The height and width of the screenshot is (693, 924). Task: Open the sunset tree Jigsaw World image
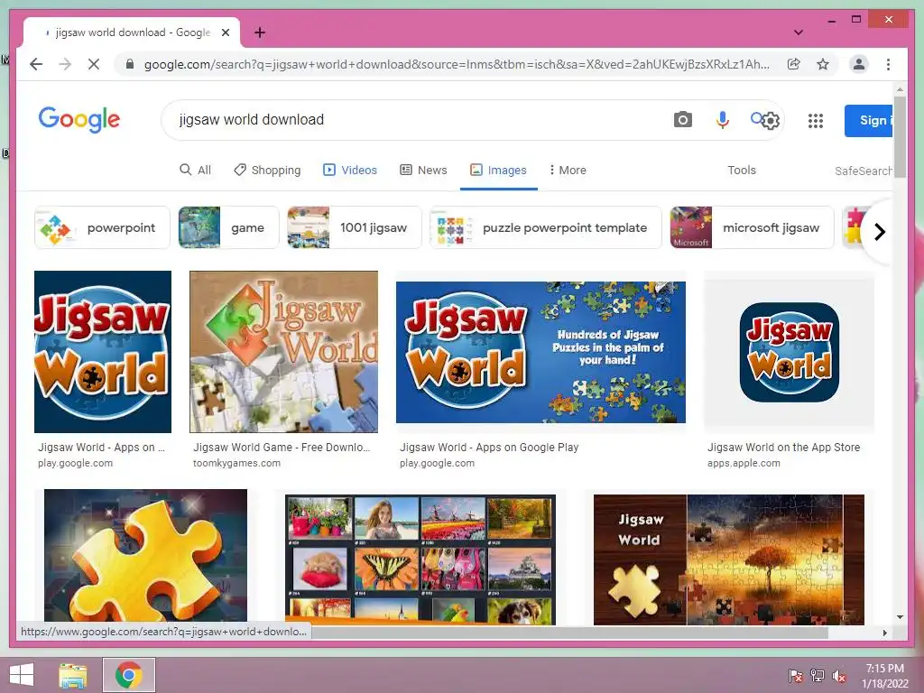click(x=729, y=559)
